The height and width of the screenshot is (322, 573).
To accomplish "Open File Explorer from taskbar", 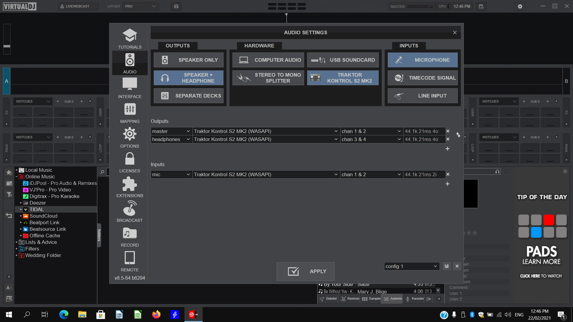I will [x=82, y=315].
